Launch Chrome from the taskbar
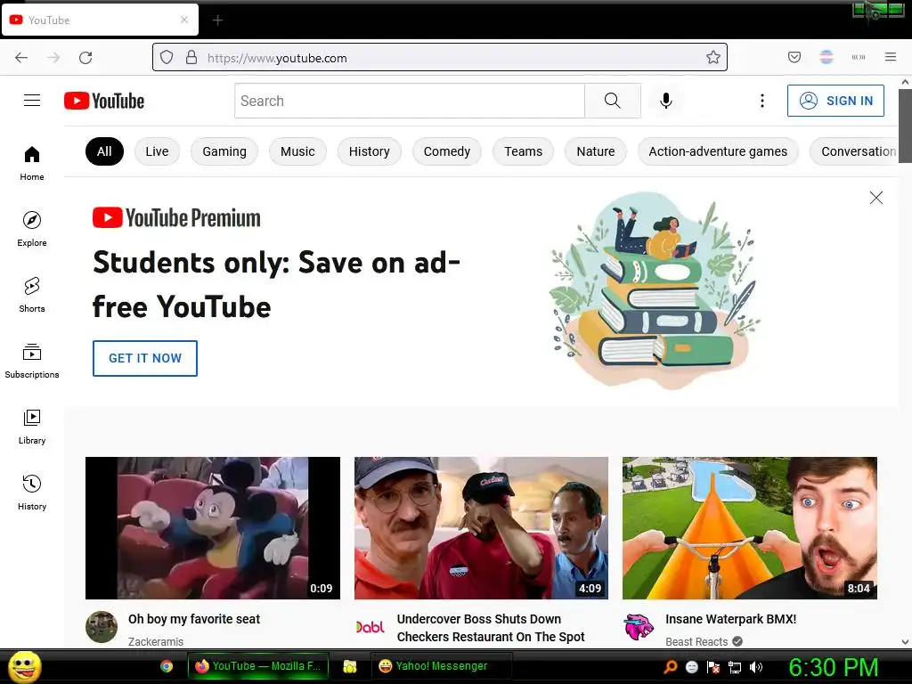This screenshot has width=912, height=684. coord(167,666)
